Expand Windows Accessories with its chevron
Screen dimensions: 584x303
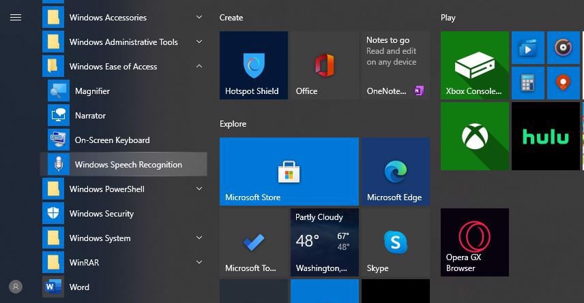pyautogui.click(x=199, y=17)
